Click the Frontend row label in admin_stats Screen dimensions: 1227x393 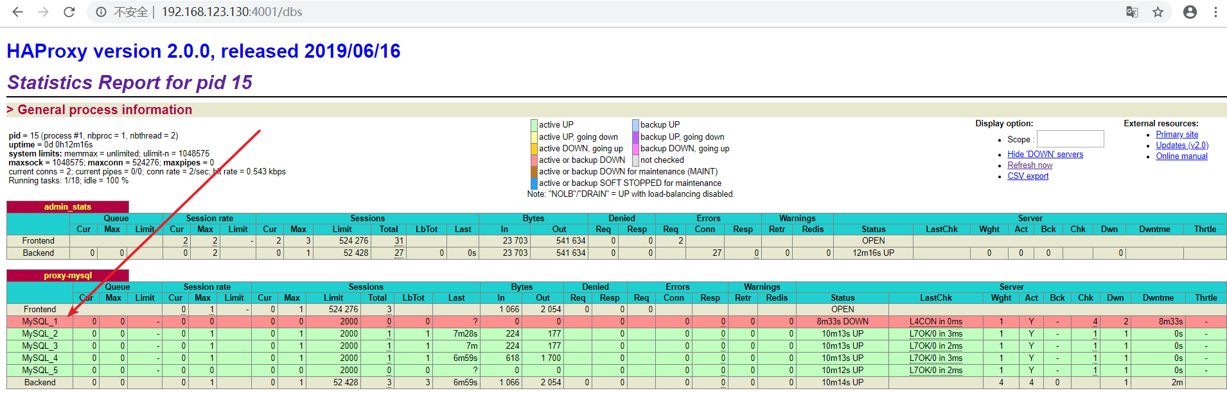pyautogui.click(x=38, y=241)
